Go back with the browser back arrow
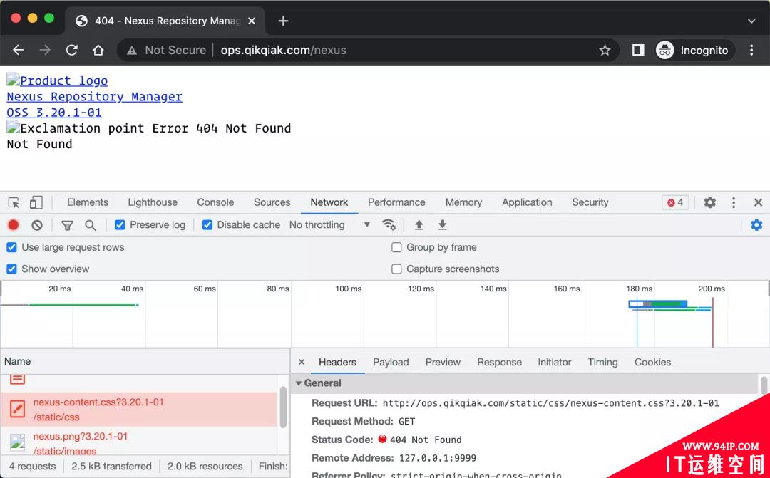Viewport: 770px width, 478px height. pyautogui.click(x=18, y=50)
